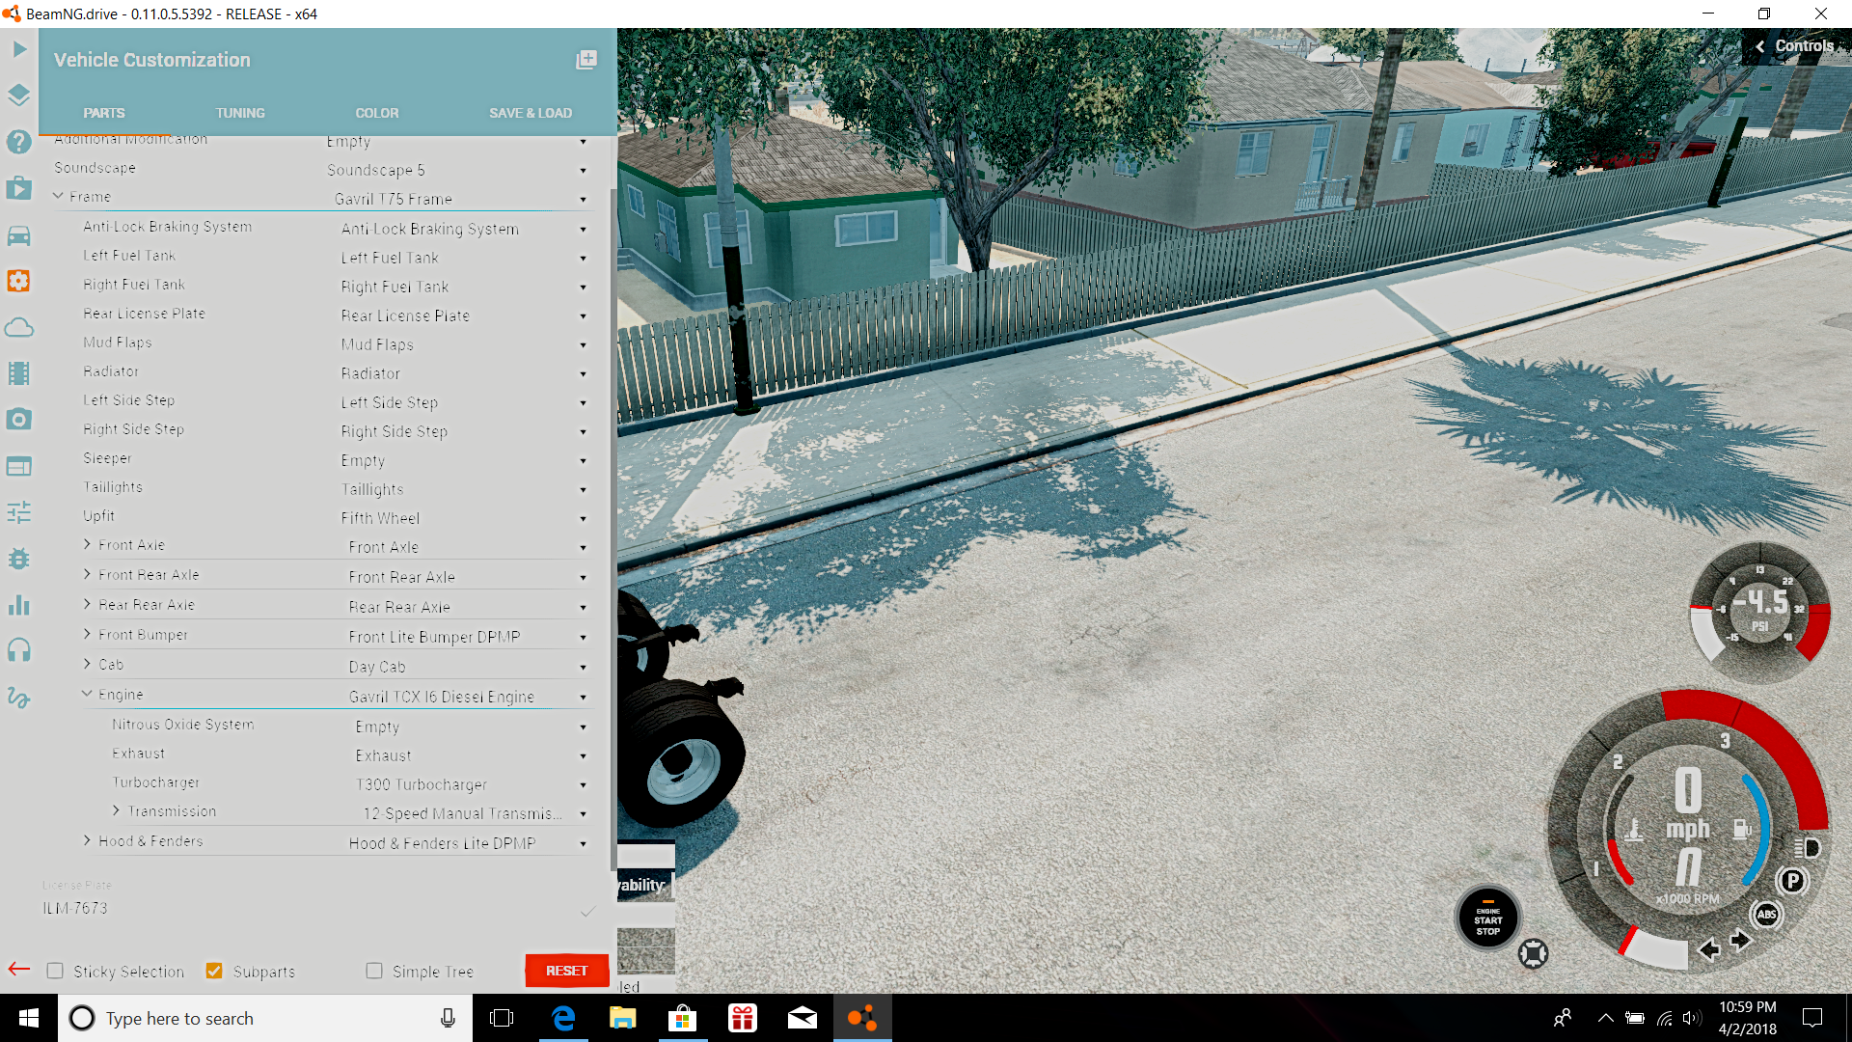The height and width of the screenshot is (1042, 1852).
Task: Click the headlight indicator on gauge
Action: (x=1808, y=848)
